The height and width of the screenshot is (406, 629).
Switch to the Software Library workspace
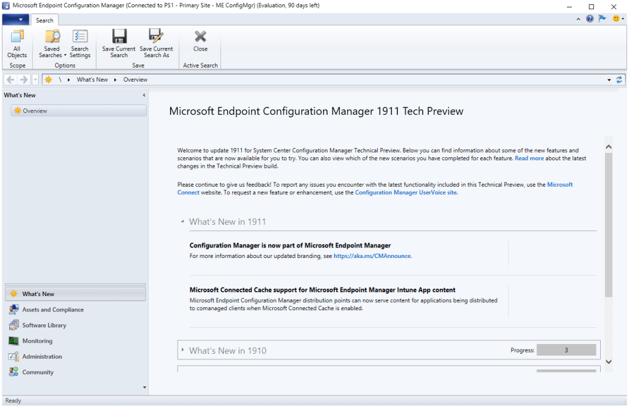click(x=44, y=326)
